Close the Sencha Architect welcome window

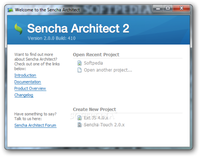pyautogui.click(x=181, y=8)
